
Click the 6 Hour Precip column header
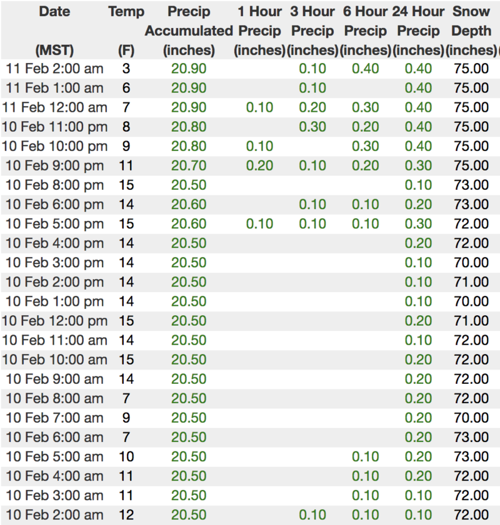(x=365, y=31)
